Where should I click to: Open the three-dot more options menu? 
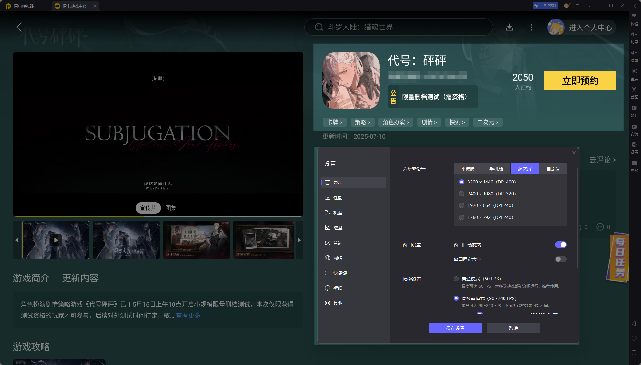[x=531, y=27]
